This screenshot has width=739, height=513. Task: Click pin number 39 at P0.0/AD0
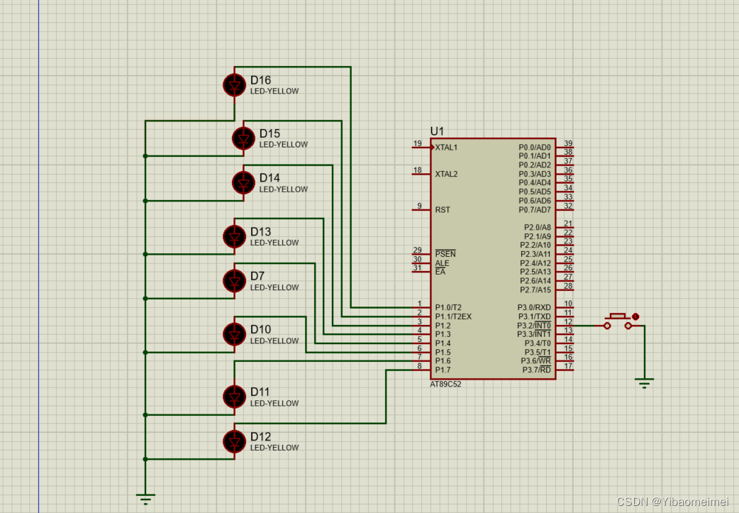point(568,143)
